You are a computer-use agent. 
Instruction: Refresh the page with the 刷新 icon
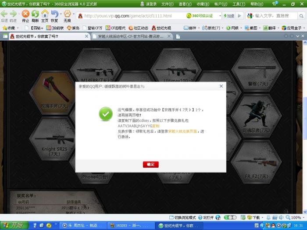pyautogui.click(x=35, y=14)
